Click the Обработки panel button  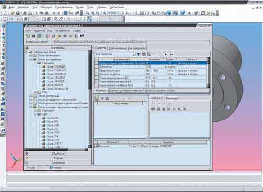point(58,153)
